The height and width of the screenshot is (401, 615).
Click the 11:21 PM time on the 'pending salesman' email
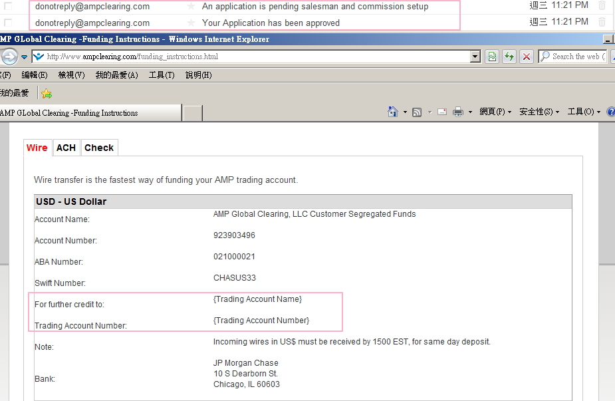point(570,5)
